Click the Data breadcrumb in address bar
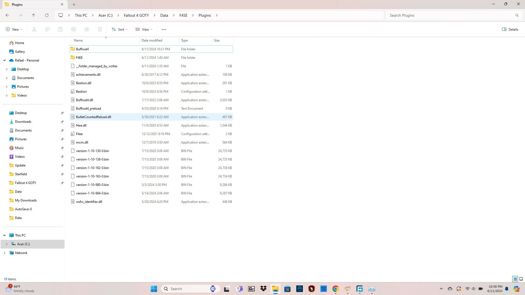Screen dimensions: 525x295 164,15
